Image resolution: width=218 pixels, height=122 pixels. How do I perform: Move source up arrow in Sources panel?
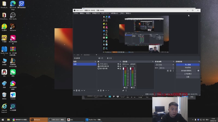pyautogui.click(x=106, y=91)
